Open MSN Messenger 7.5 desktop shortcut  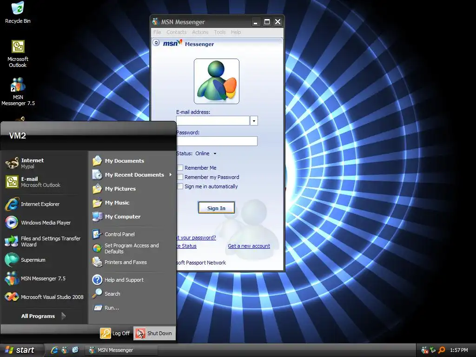click(18, 92)
